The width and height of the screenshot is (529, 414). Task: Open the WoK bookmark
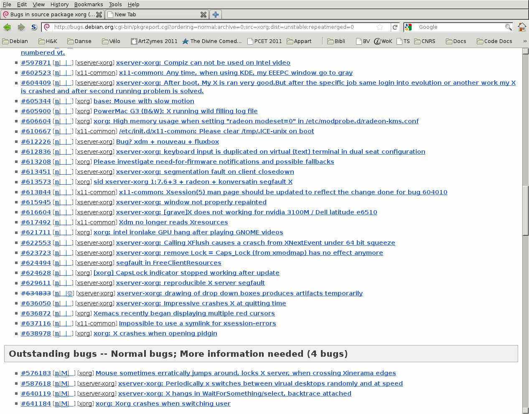tap(383, 41)
